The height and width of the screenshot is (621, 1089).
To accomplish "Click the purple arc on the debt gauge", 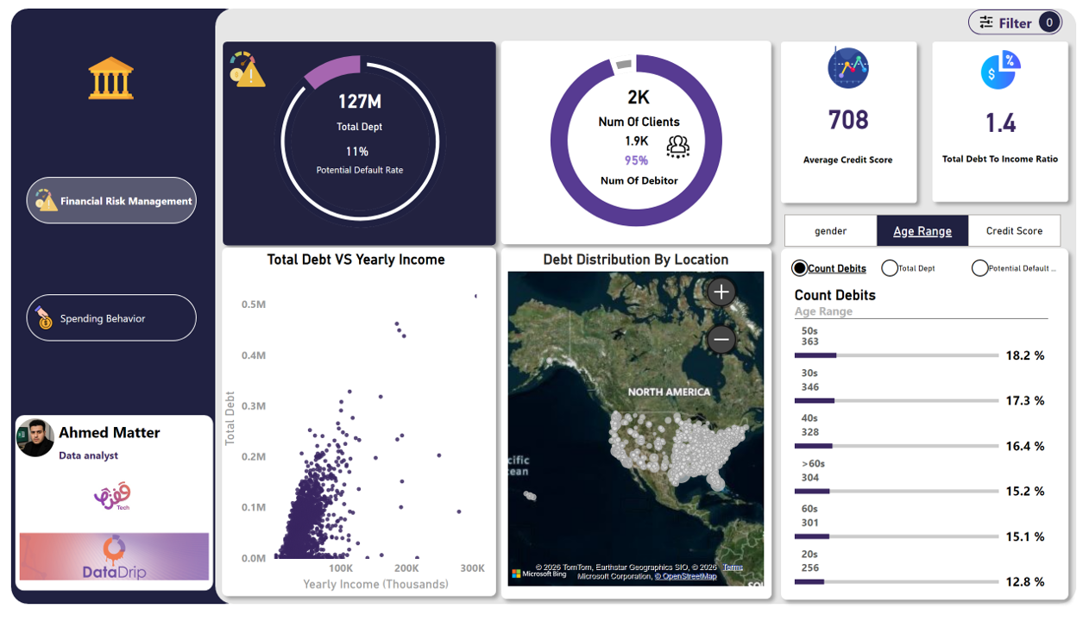I will 333,71.
